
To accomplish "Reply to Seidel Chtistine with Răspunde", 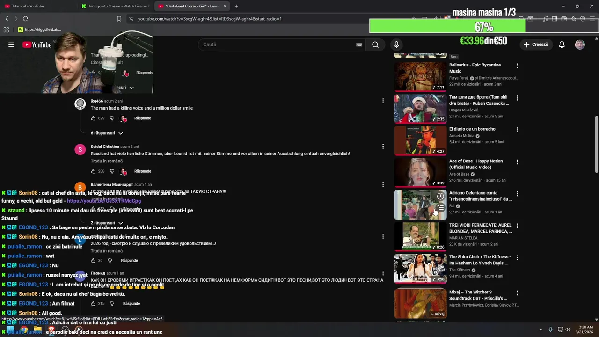I will click(x=143, y=171).
